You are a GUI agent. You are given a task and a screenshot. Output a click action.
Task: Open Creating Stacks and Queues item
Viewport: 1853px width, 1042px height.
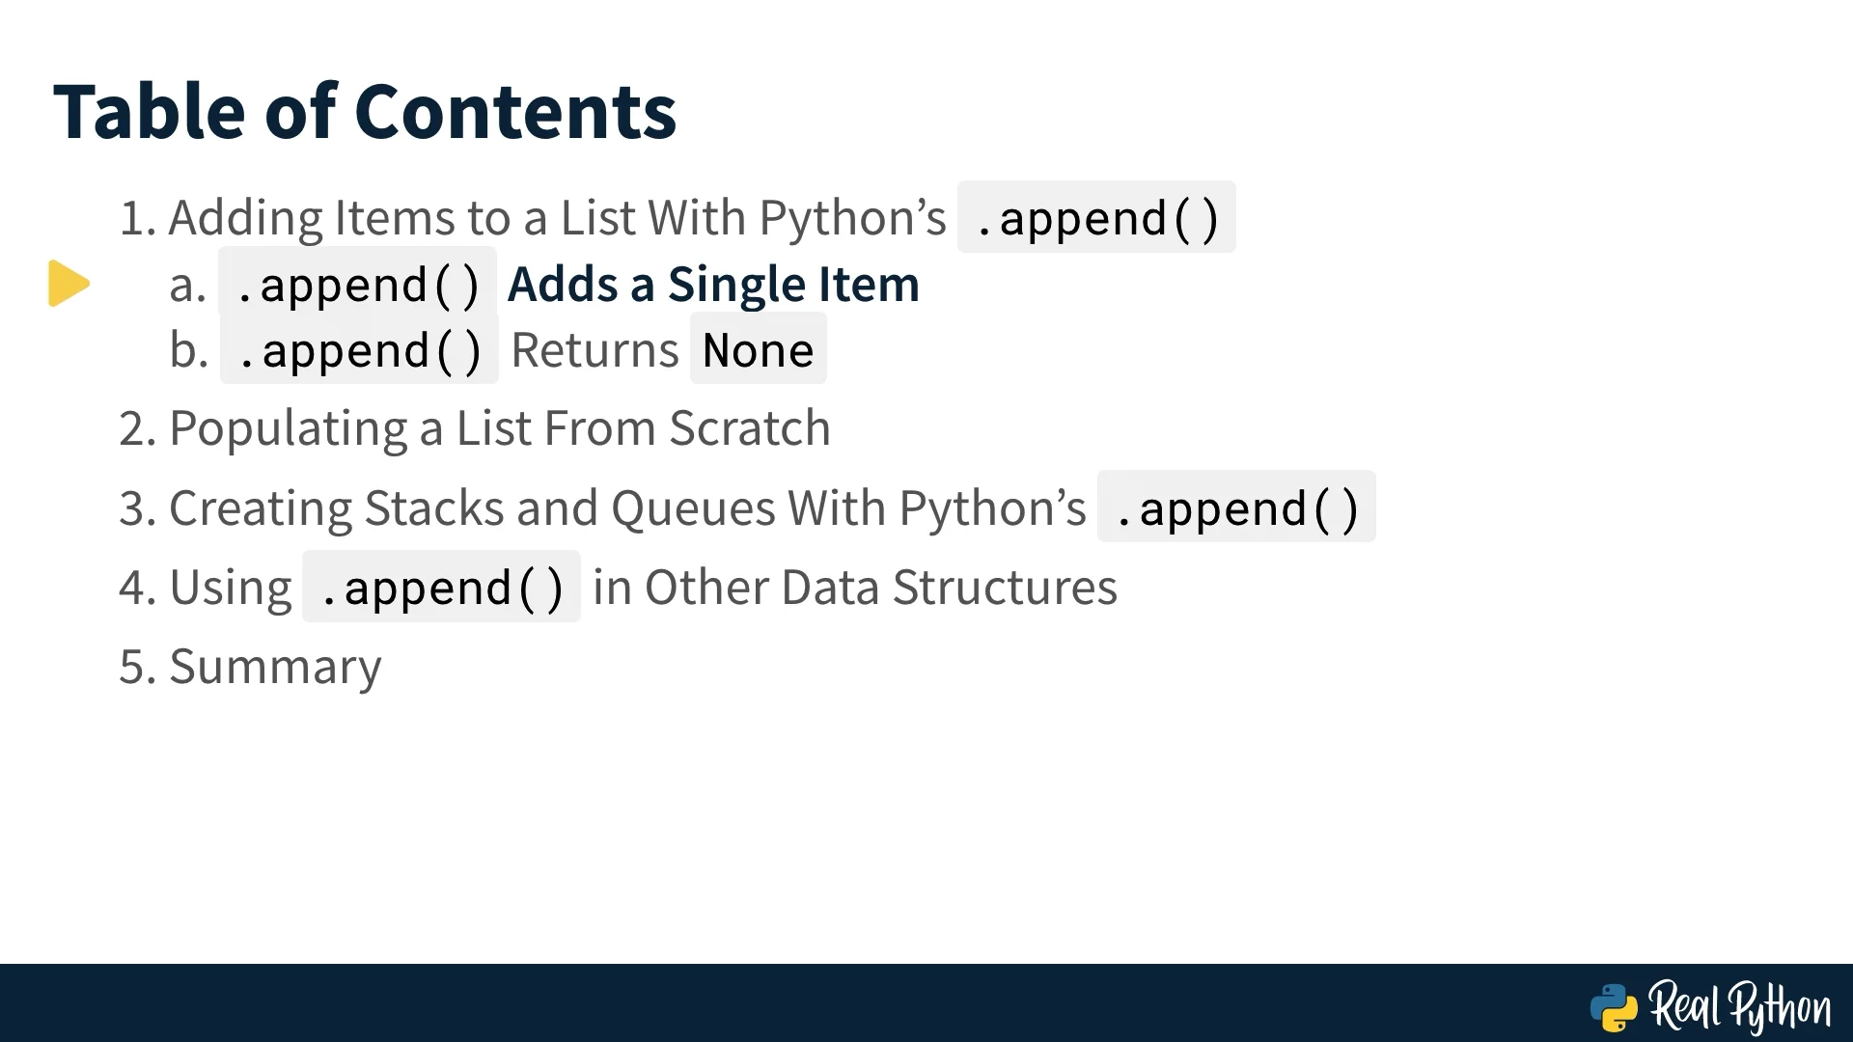coord(747,507)
